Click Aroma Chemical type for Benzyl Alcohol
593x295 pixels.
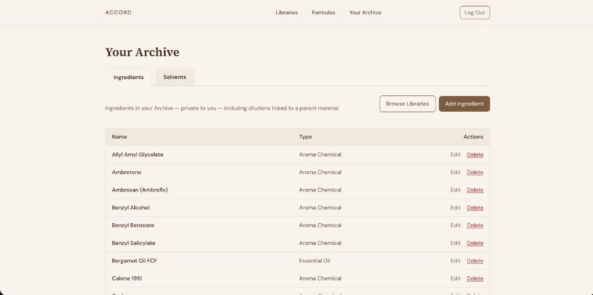(x=320, y=208)
